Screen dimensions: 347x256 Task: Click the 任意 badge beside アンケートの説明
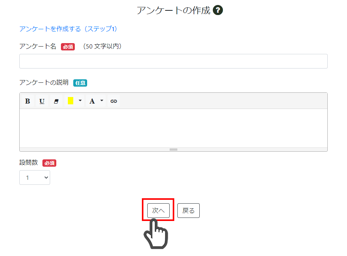click(80, 83)
